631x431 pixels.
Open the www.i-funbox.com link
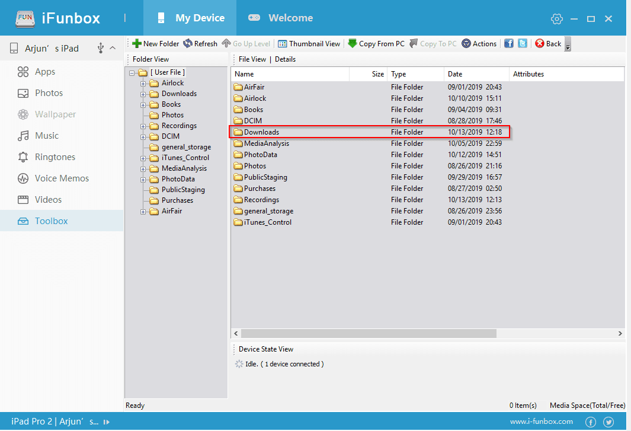[x=542, y=422]
